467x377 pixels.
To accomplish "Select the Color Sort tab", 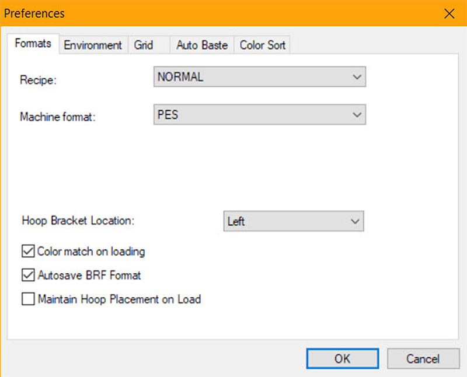I will tap(263, 45).
